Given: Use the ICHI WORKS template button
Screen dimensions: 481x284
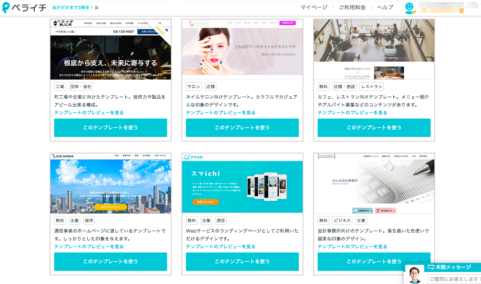Looking at the screenshot, I should (111, 261).
